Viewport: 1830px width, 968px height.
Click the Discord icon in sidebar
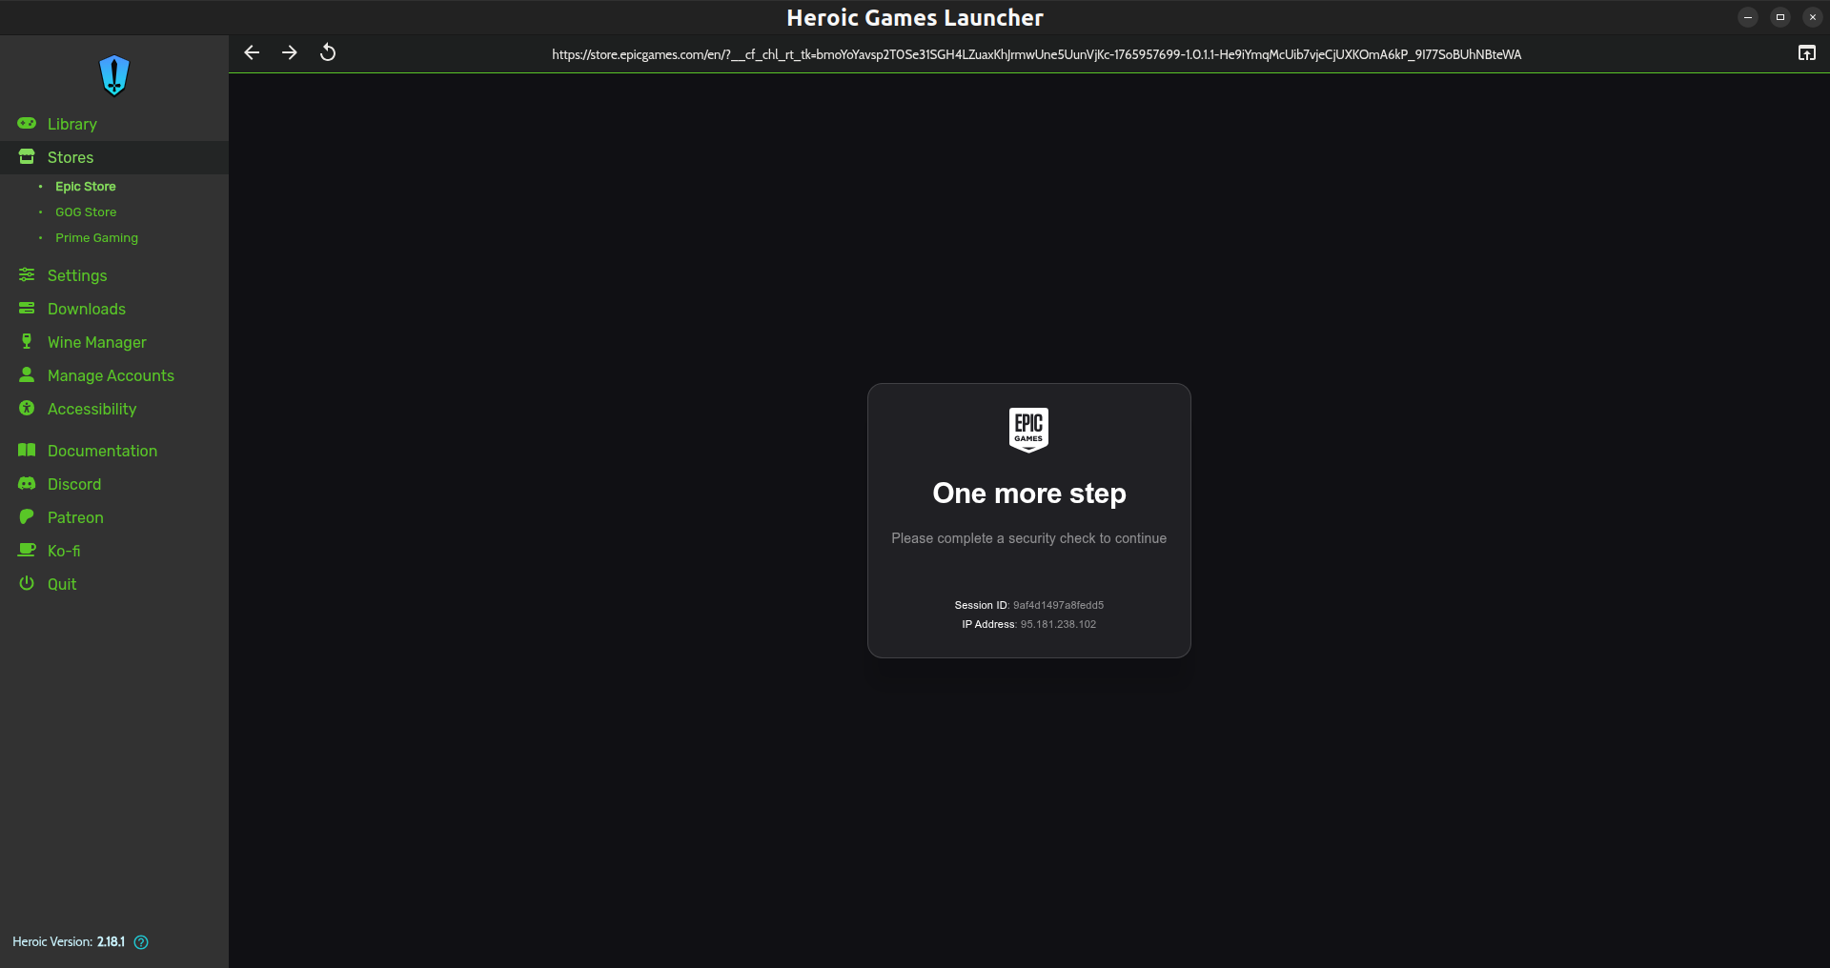26,484
